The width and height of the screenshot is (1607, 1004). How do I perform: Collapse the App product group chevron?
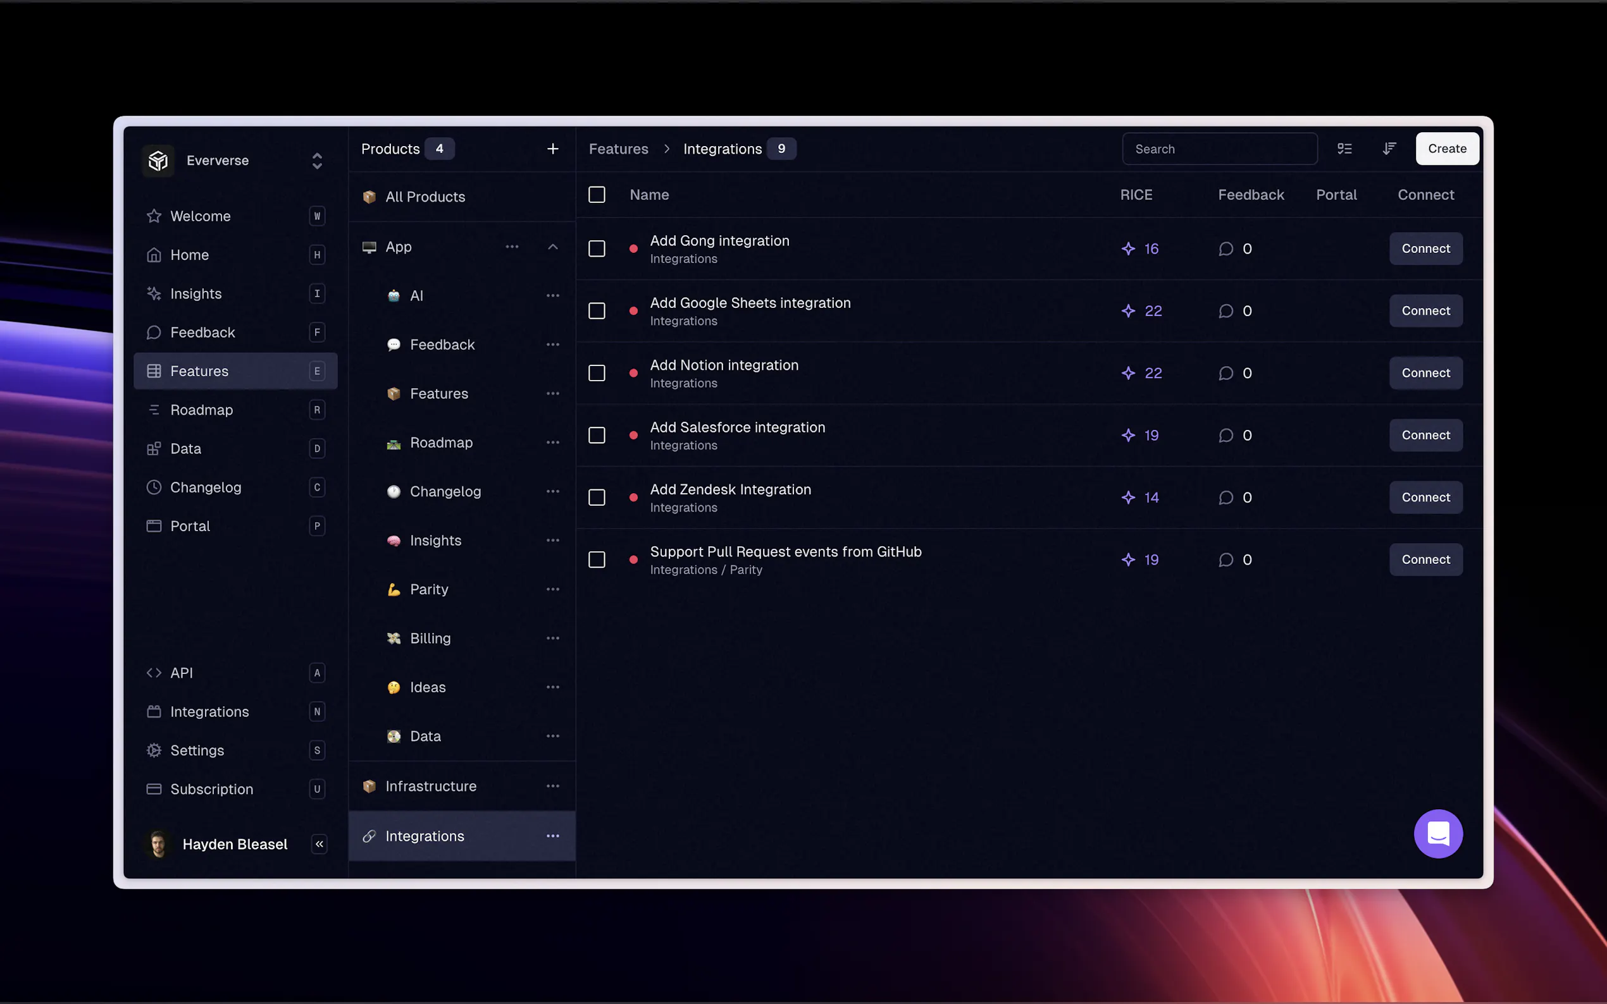coord(552,247)
